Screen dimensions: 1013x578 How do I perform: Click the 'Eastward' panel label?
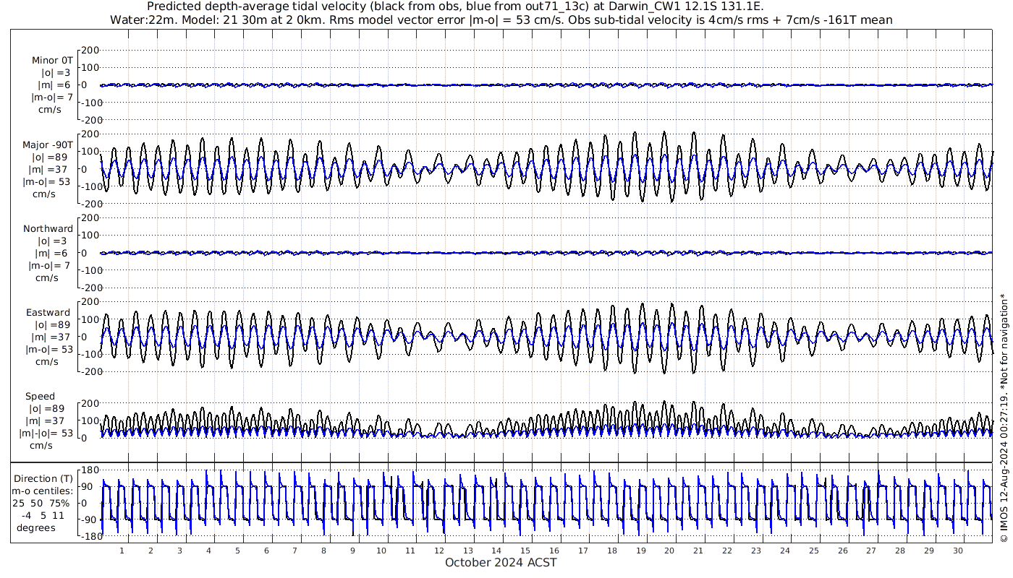(x=48, y=313)
